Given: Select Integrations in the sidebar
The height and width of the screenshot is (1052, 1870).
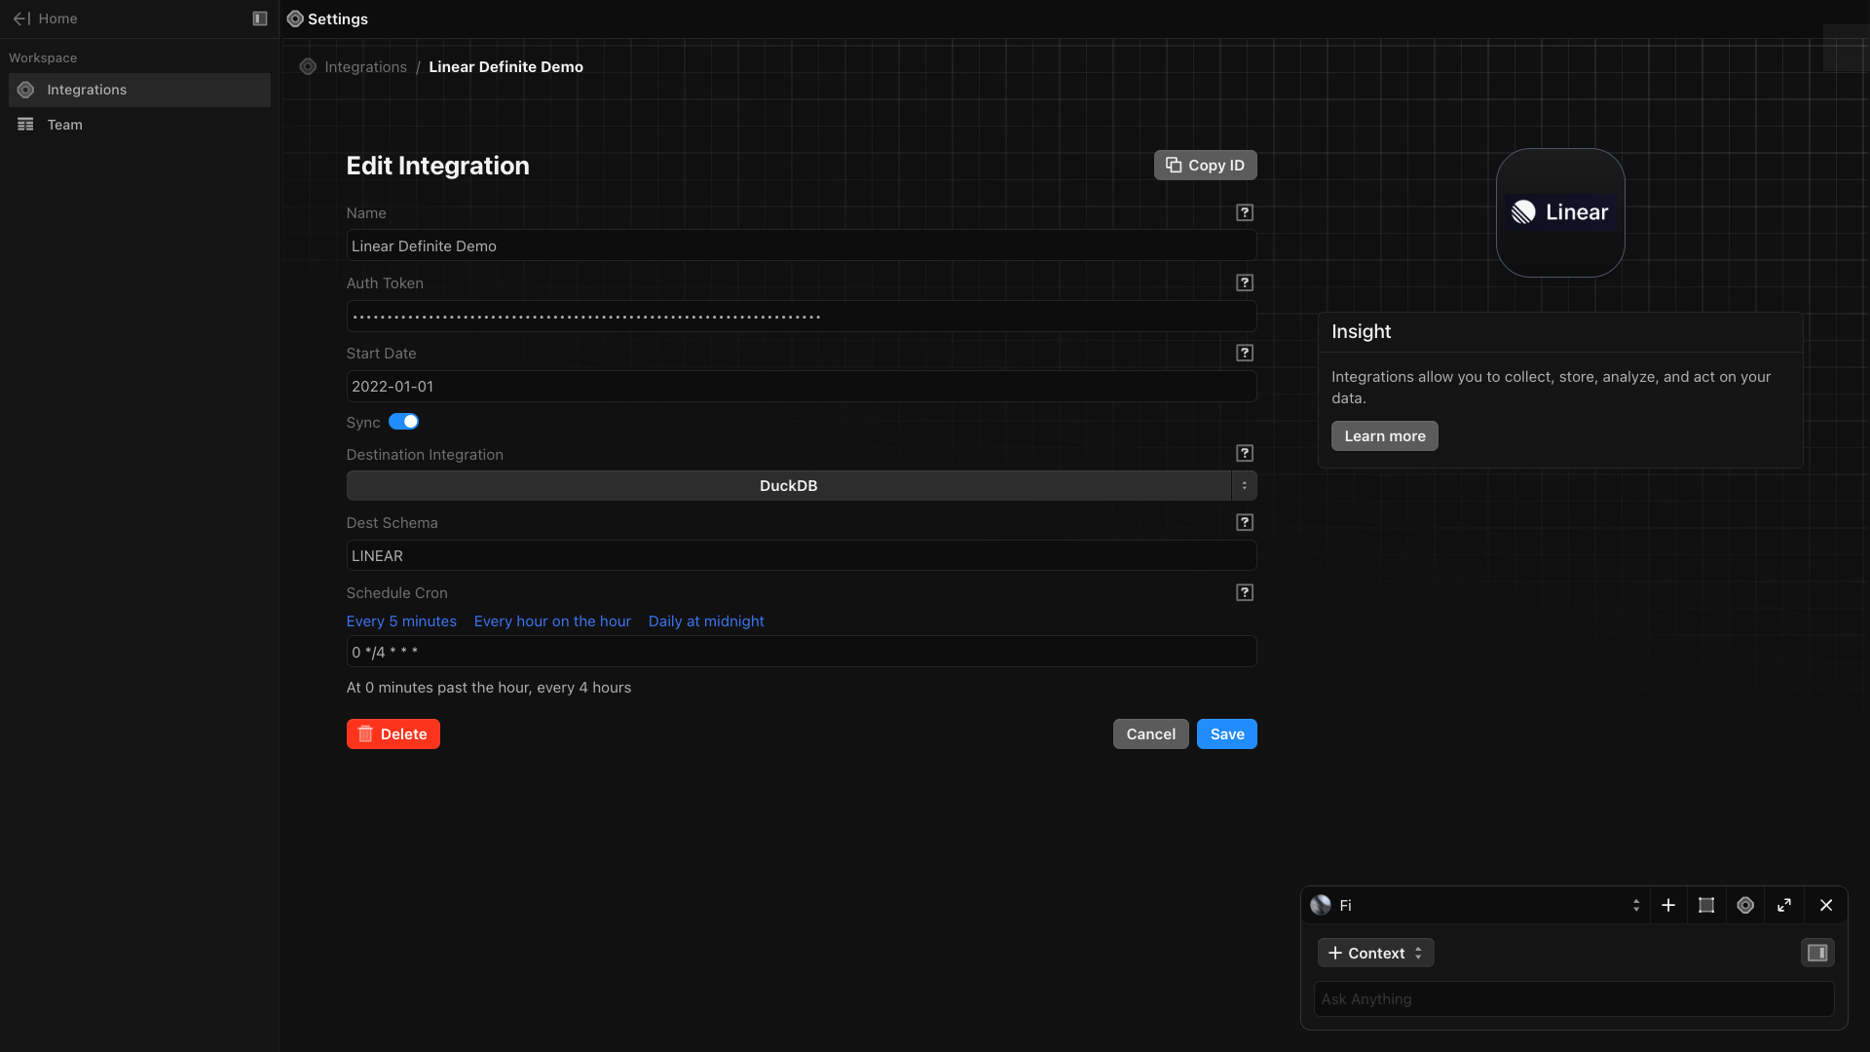Looking at the screenshot, I should click(x=87, y=90).
